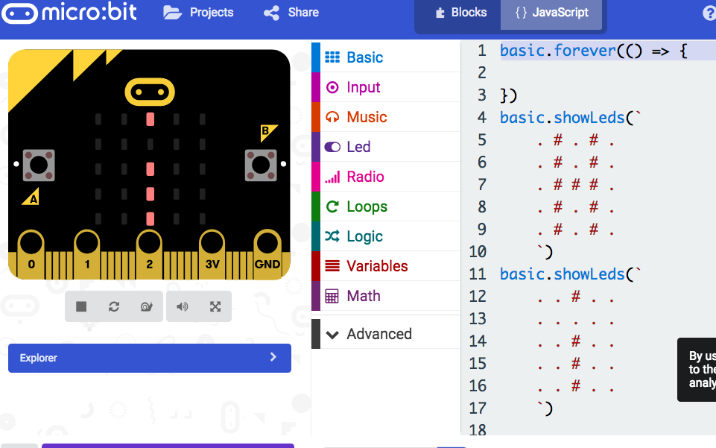716x448 pixels.
Task: Select the Radio category
Action: tap(365, 177)
